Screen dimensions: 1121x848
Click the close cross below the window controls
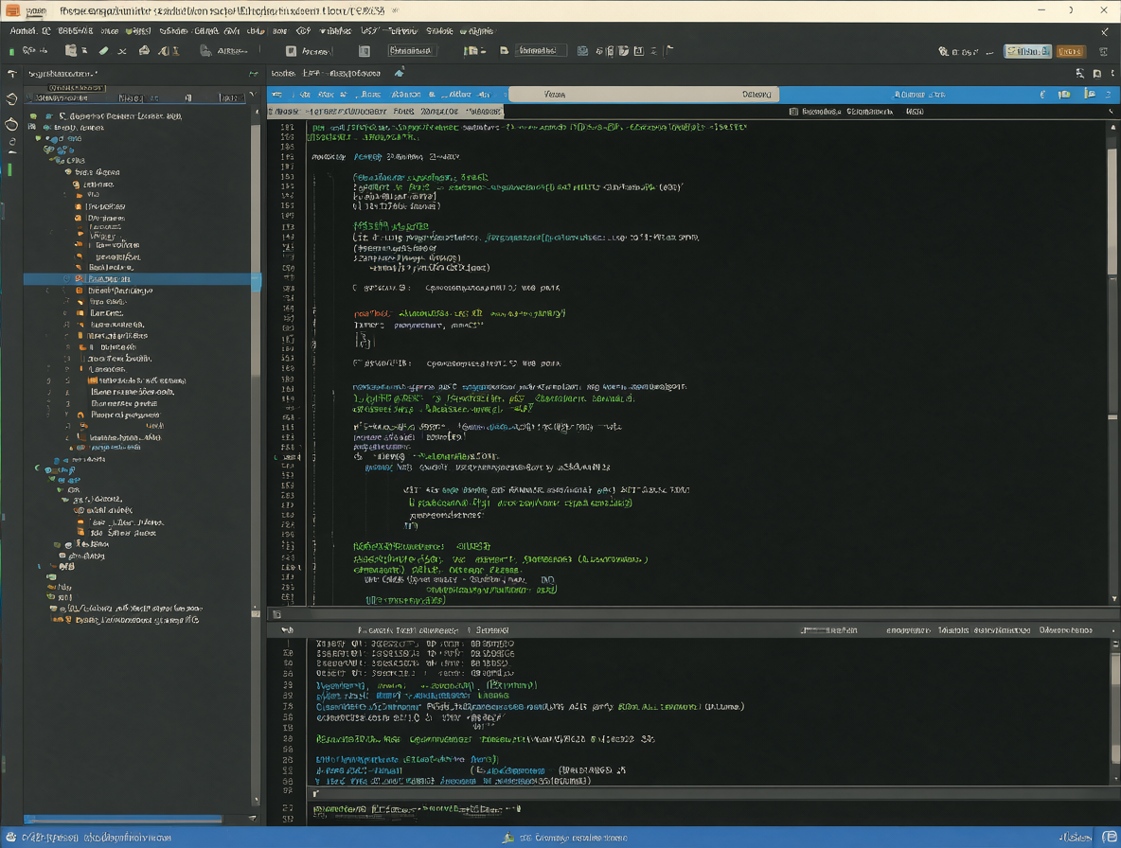click(x=1105, y=31)
